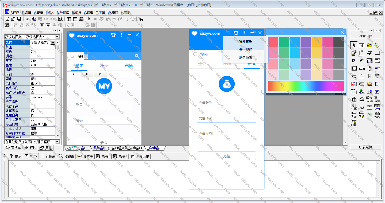
Task: Click the 扩展组件 button
Action: (365, 147)
